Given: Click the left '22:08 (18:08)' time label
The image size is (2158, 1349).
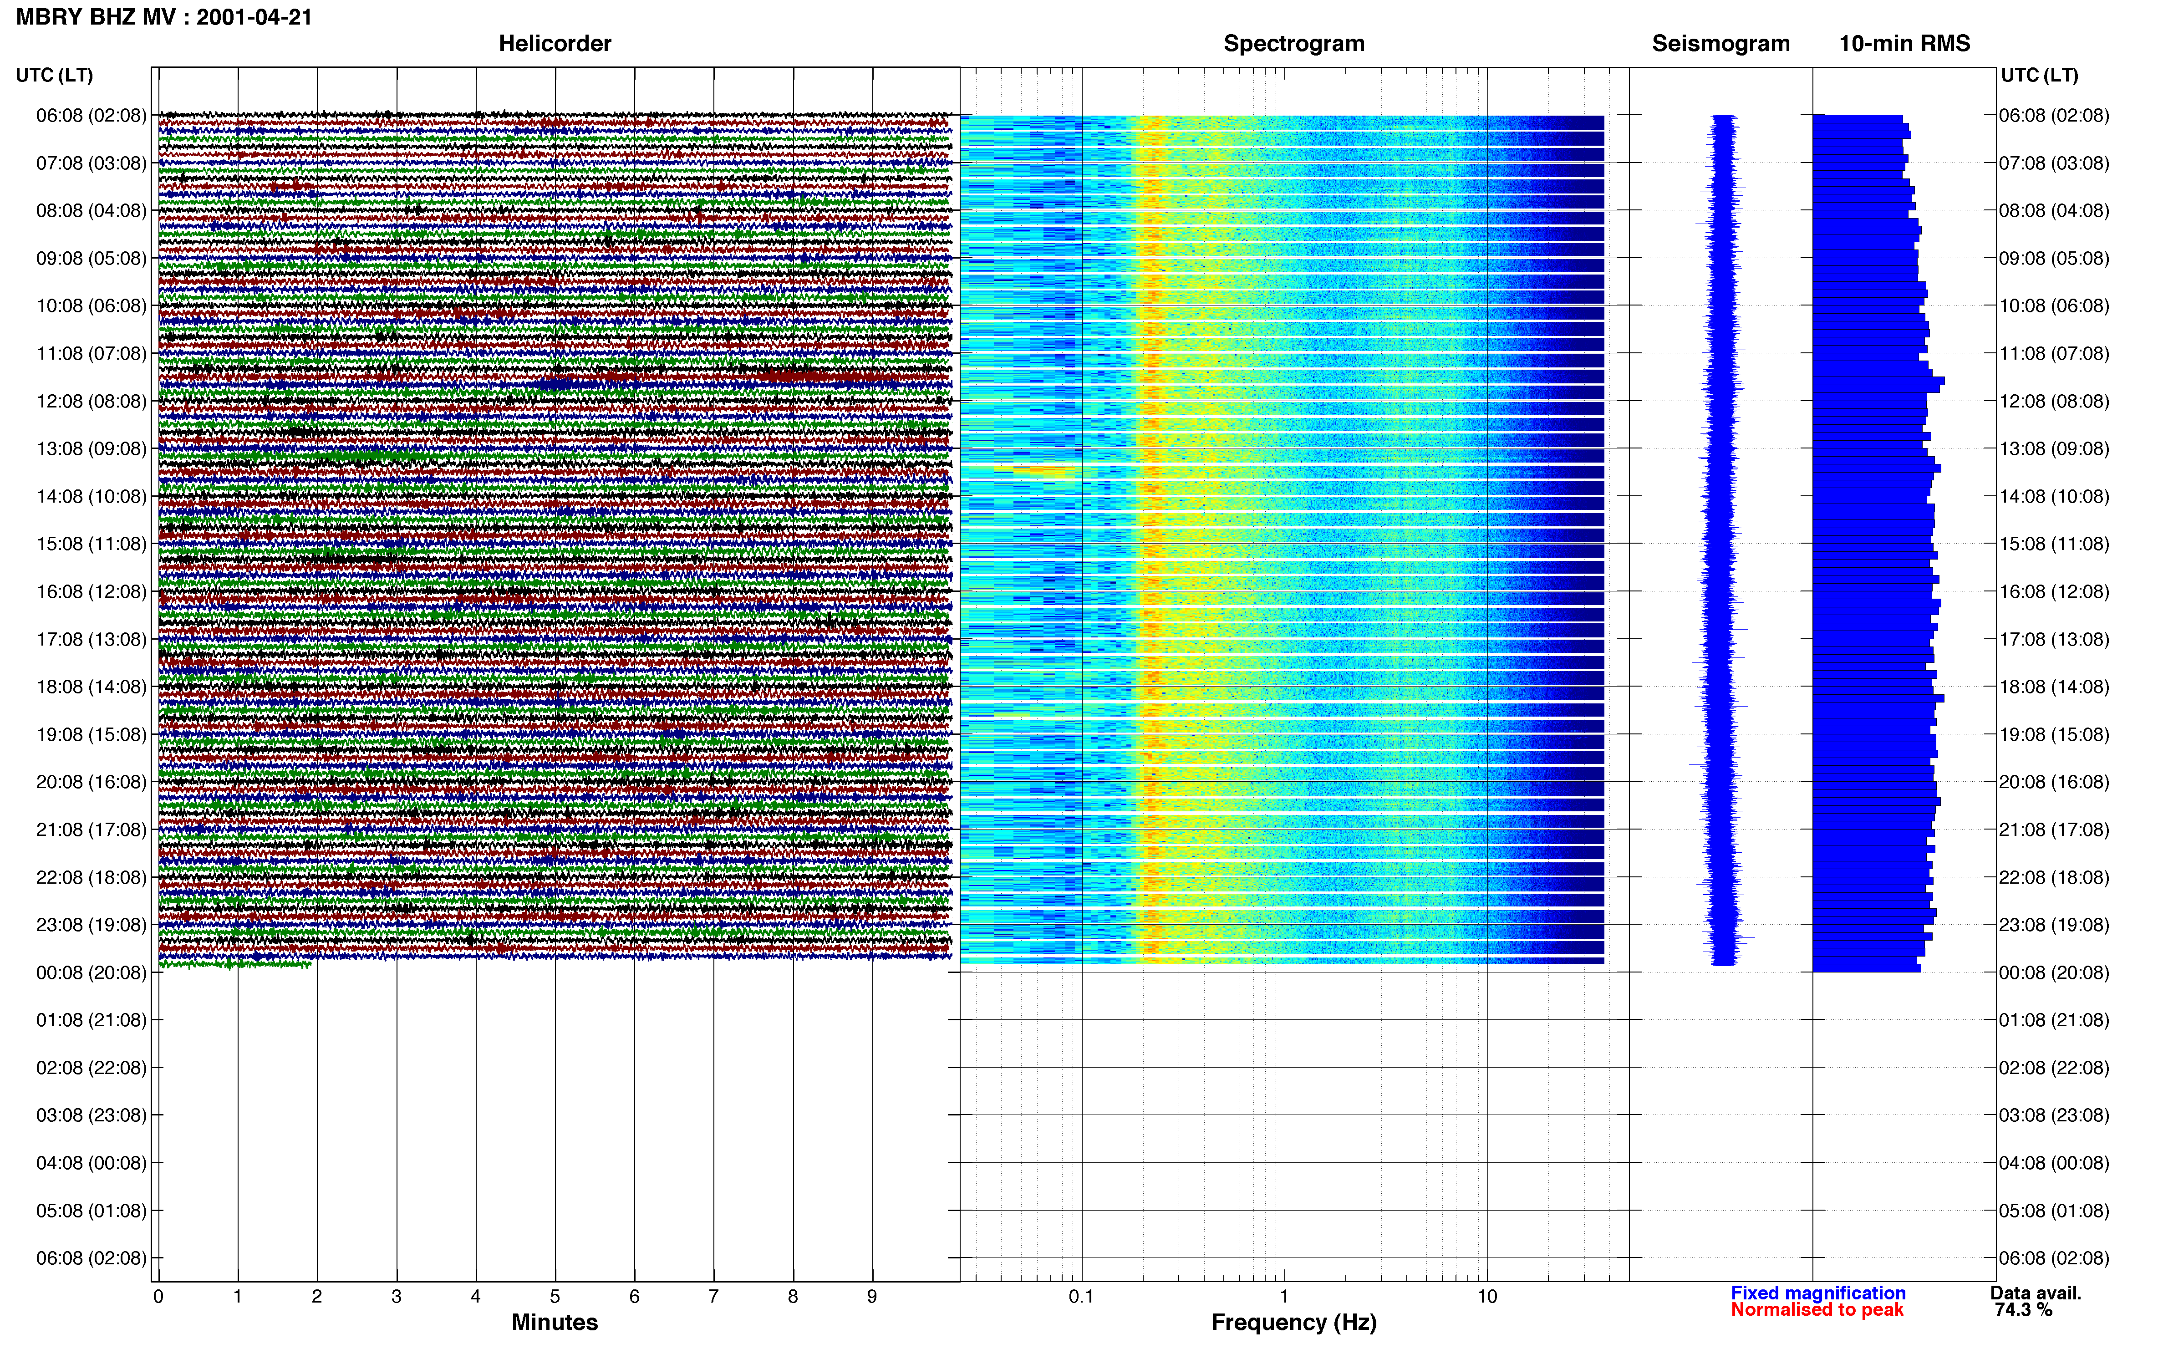Looking at the screenshot, I should [91, 877].
